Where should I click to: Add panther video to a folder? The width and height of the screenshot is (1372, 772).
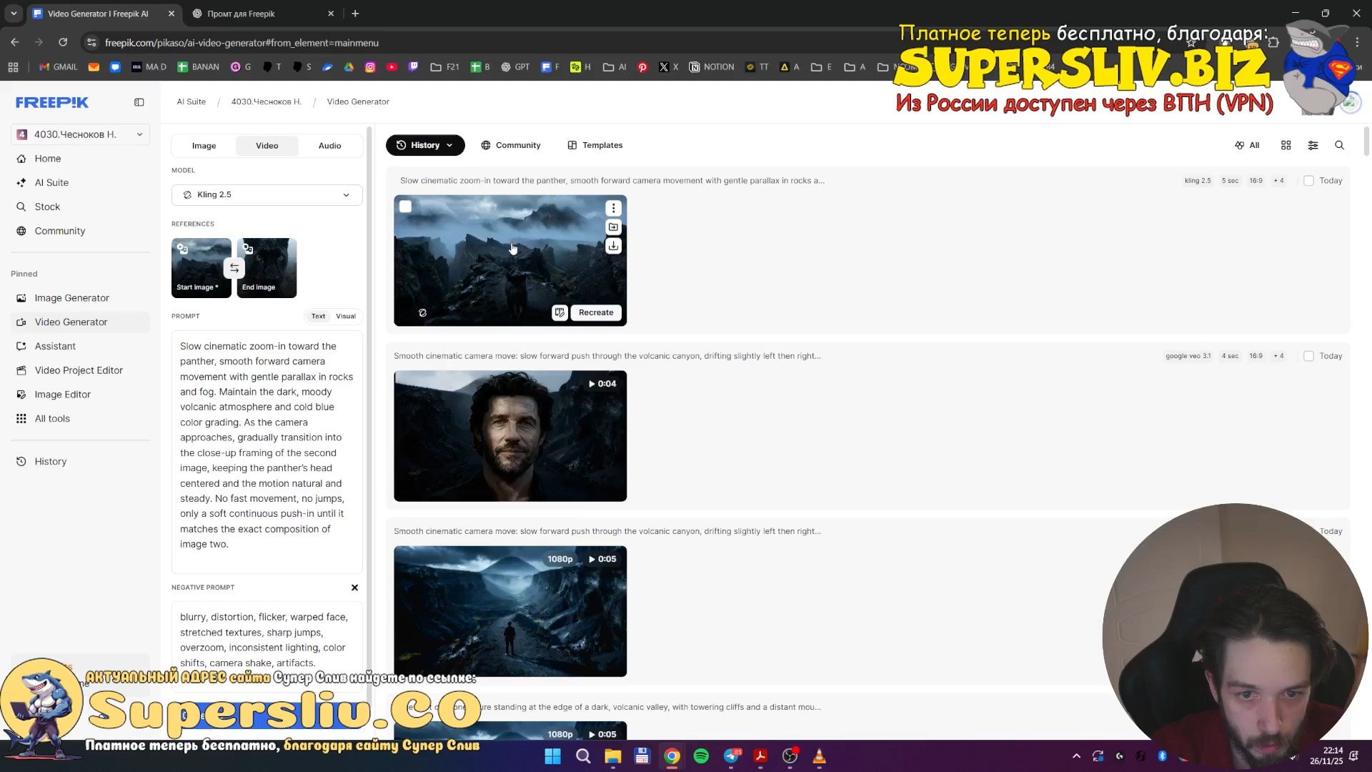[x=613, y=227]
